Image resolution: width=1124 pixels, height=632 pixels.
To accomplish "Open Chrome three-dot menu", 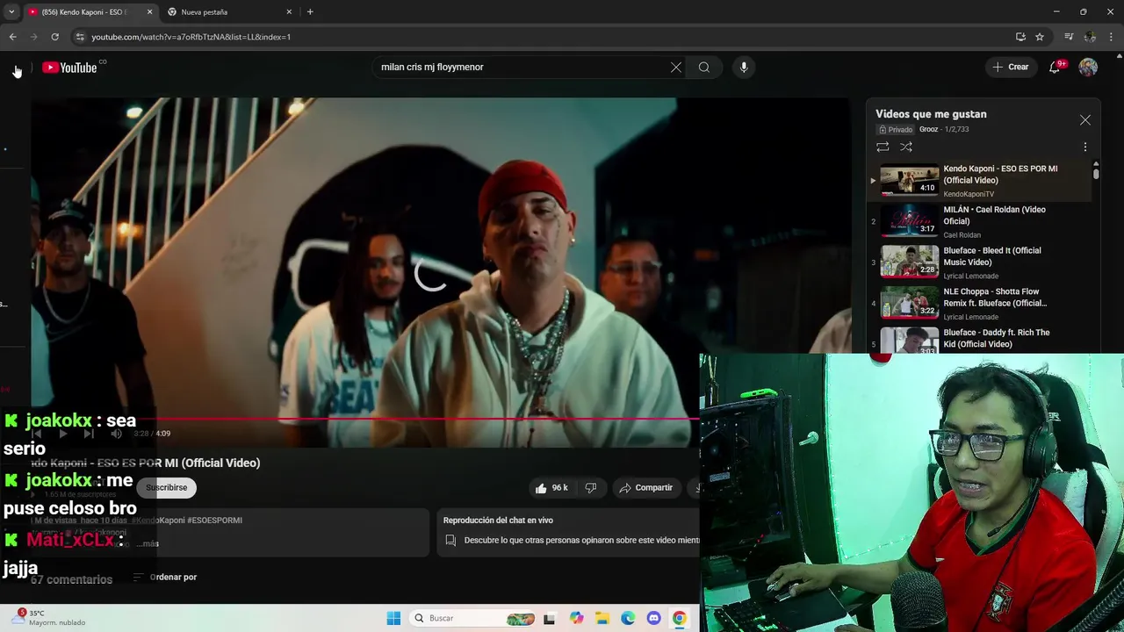I will pos(1112,37).
